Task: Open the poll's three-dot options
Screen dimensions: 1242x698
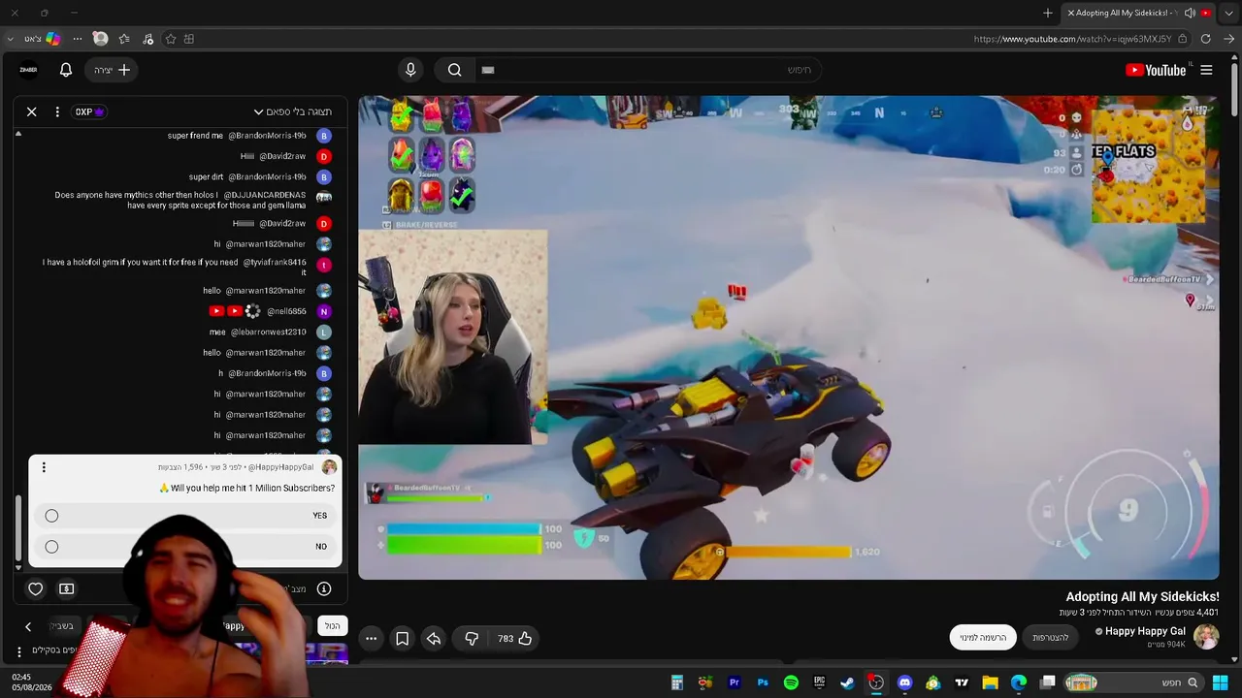Action: [x=44, y=467]
